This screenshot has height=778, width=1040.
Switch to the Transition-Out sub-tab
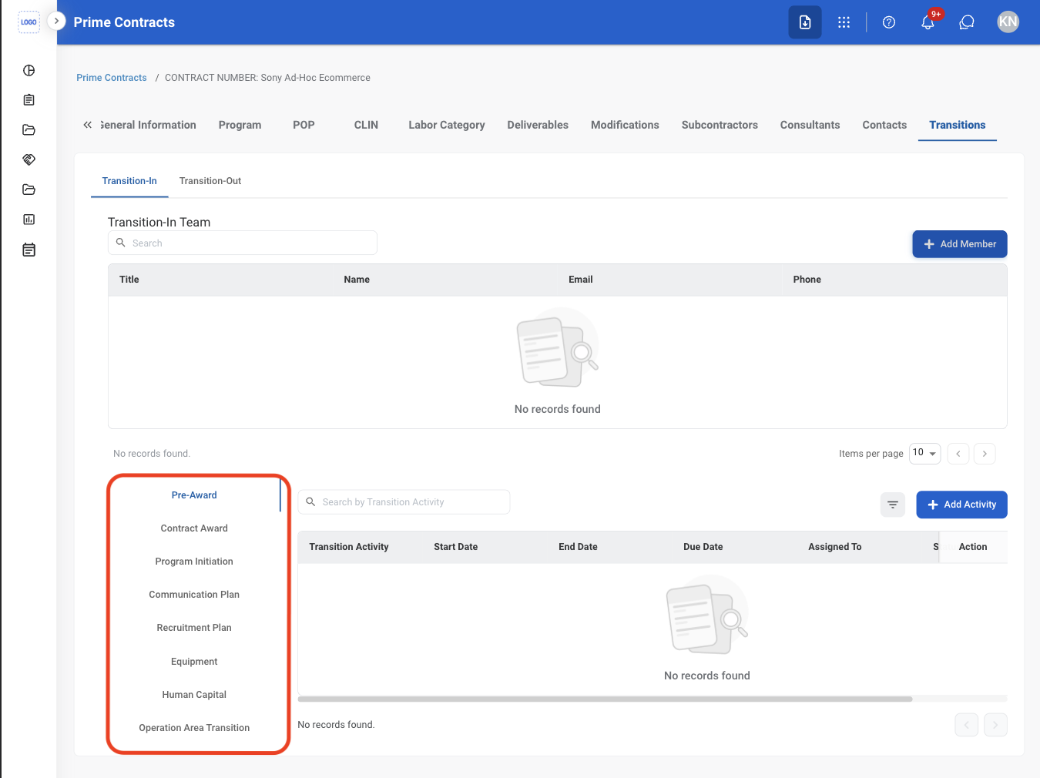pos(210,181)
